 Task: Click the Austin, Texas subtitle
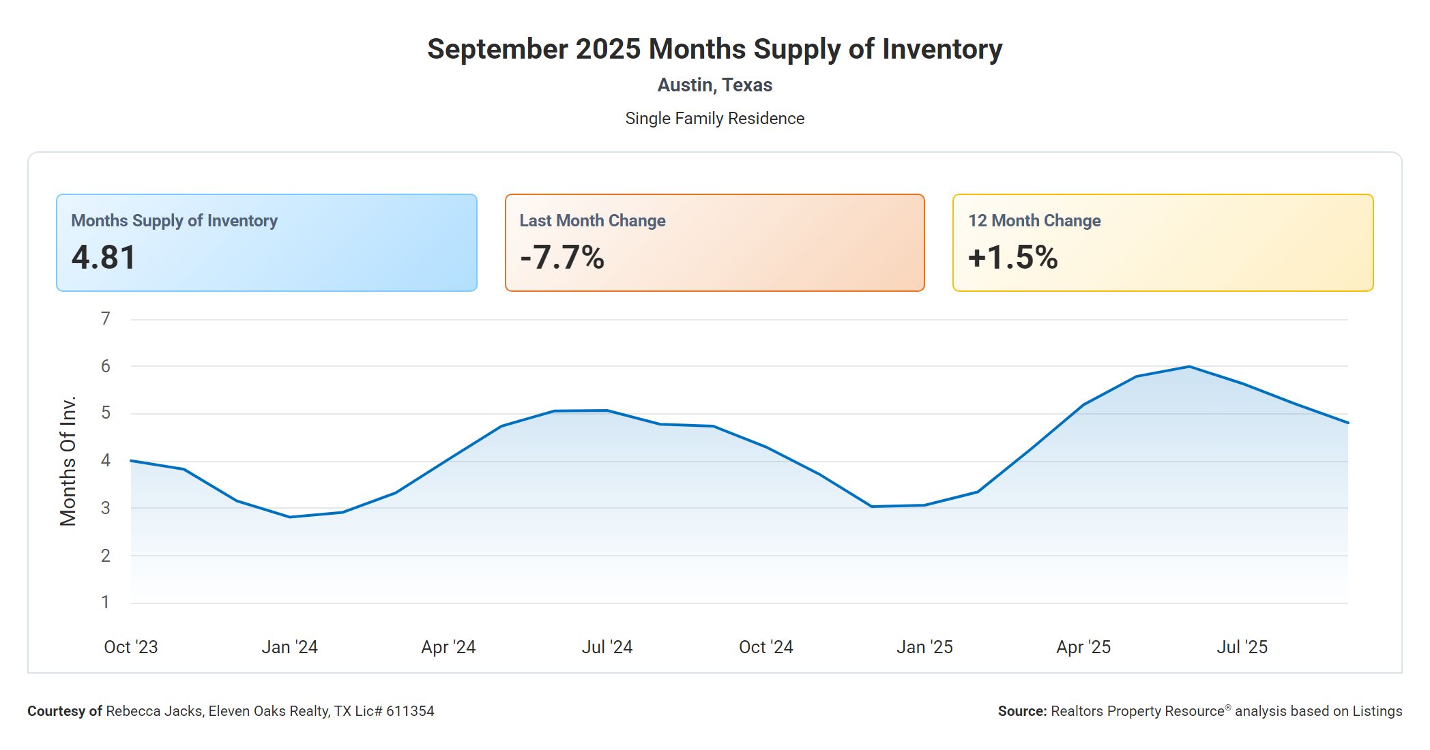click(714, 85)
